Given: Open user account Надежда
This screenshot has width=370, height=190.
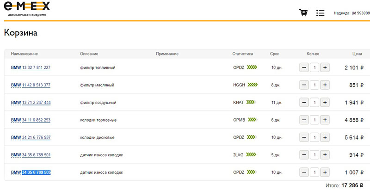Looking at the screenshot, I should (351, 13).
